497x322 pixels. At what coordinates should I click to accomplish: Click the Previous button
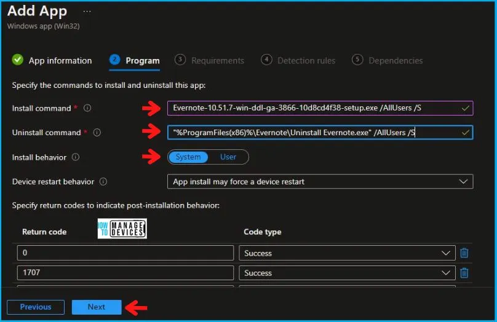[x=36, y=307]
